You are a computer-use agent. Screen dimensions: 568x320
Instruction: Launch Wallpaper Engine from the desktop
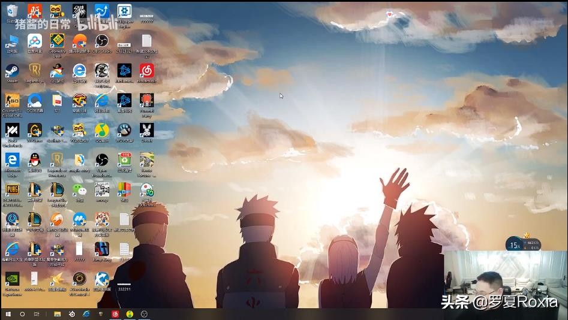(x=124, y=11)
